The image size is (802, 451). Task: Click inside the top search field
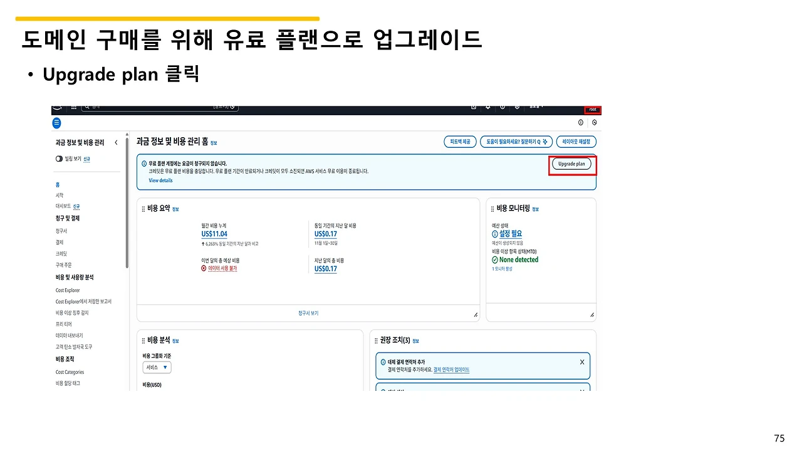point(157,107)
